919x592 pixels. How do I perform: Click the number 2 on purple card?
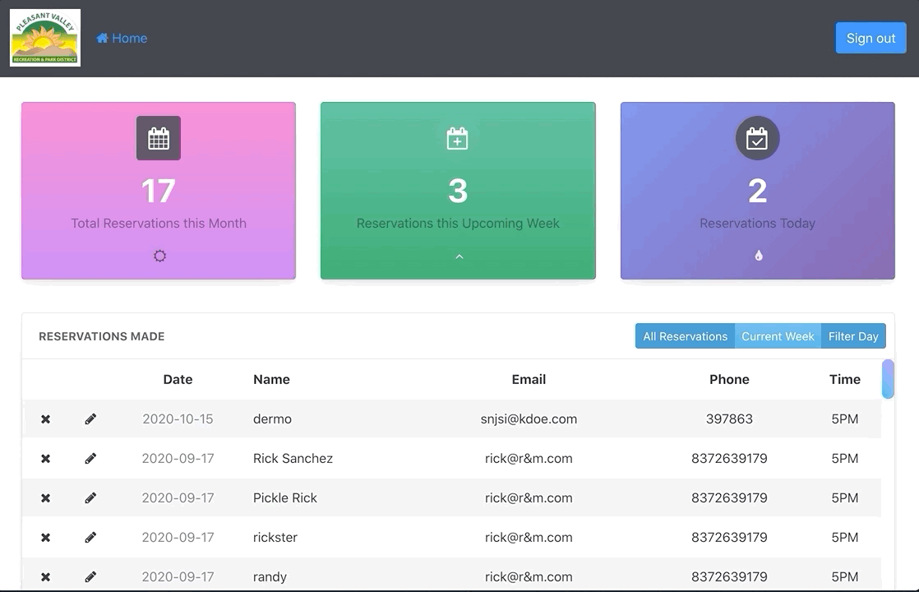coord(757,191)
